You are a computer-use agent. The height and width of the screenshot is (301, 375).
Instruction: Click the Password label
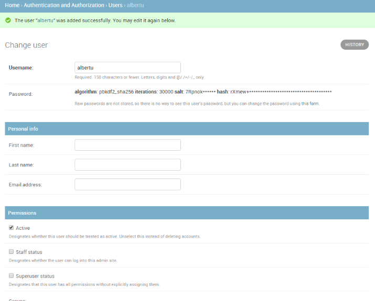coord(20,94)
